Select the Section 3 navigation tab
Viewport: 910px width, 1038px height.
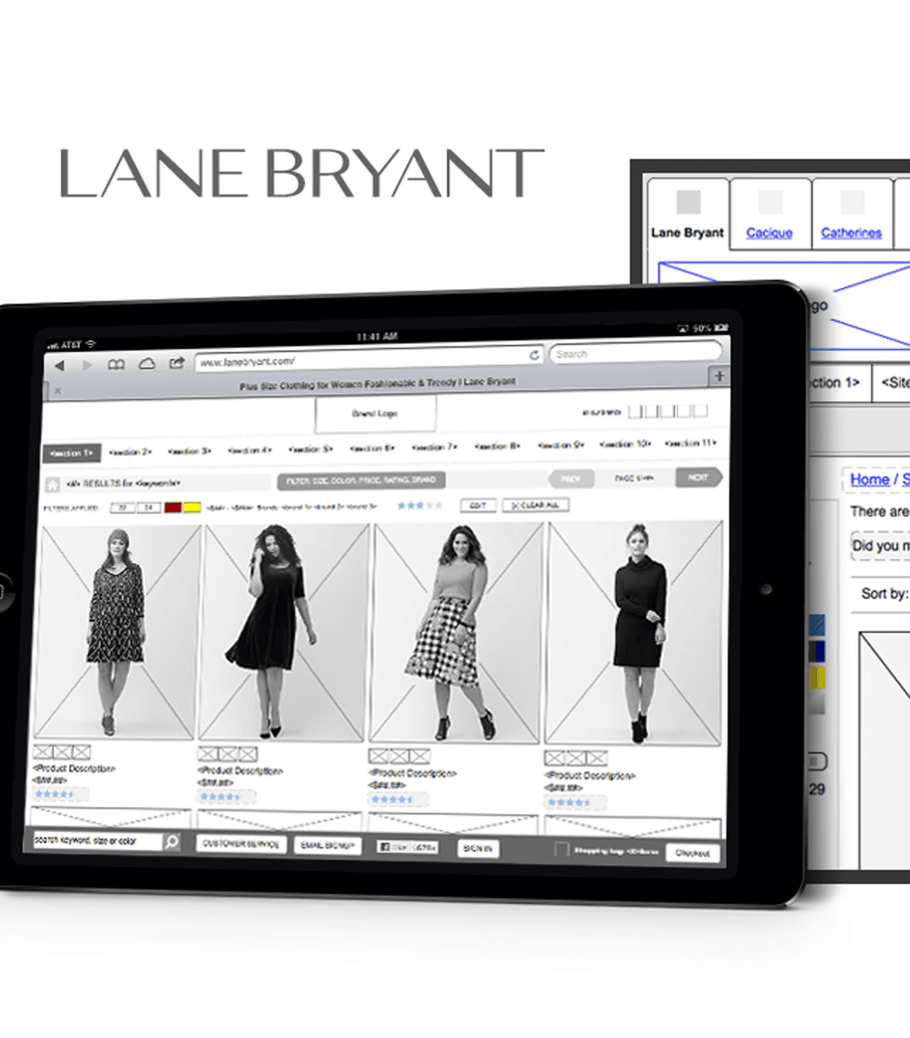(189, 451)
